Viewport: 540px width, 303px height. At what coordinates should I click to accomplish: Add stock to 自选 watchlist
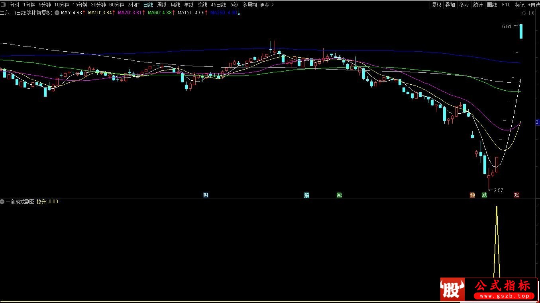pos(534,5)
